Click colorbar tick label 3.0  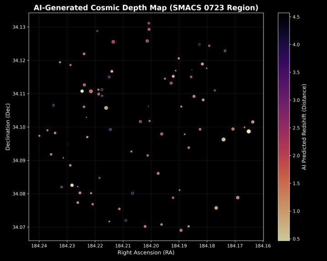[x=296, y=100]
